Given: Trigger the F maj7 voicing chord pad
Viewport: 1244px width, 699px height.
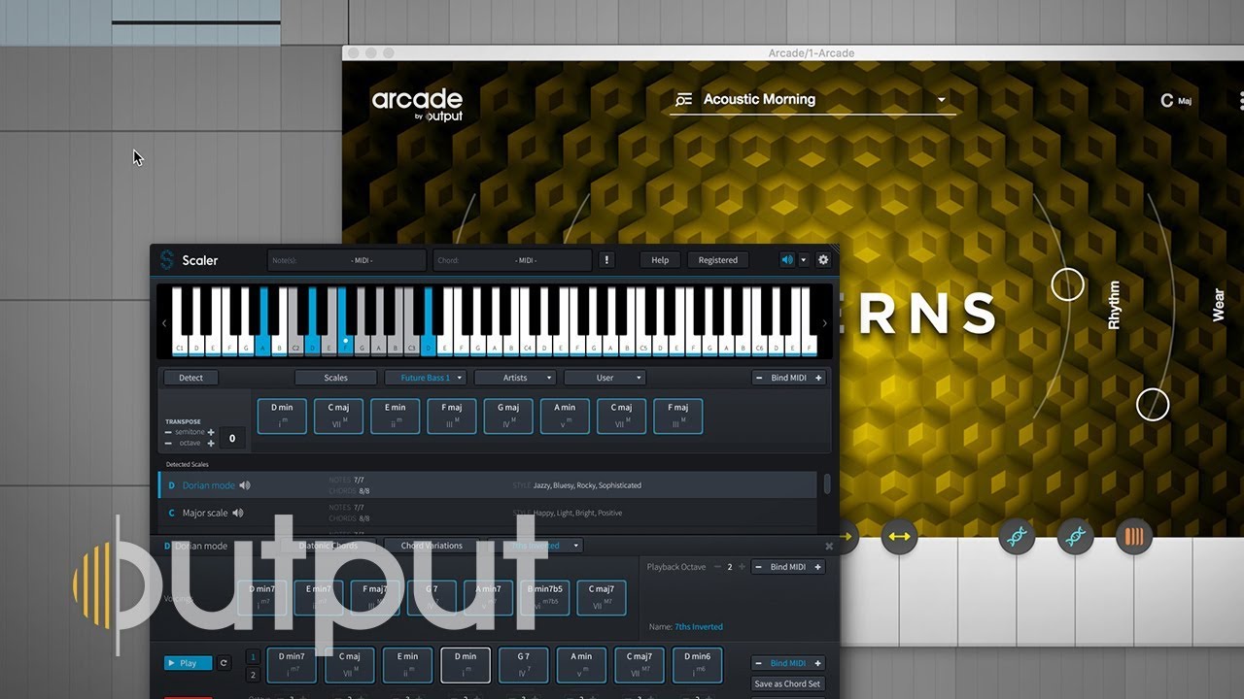Looking at the screenshot, I should [377, 598].
